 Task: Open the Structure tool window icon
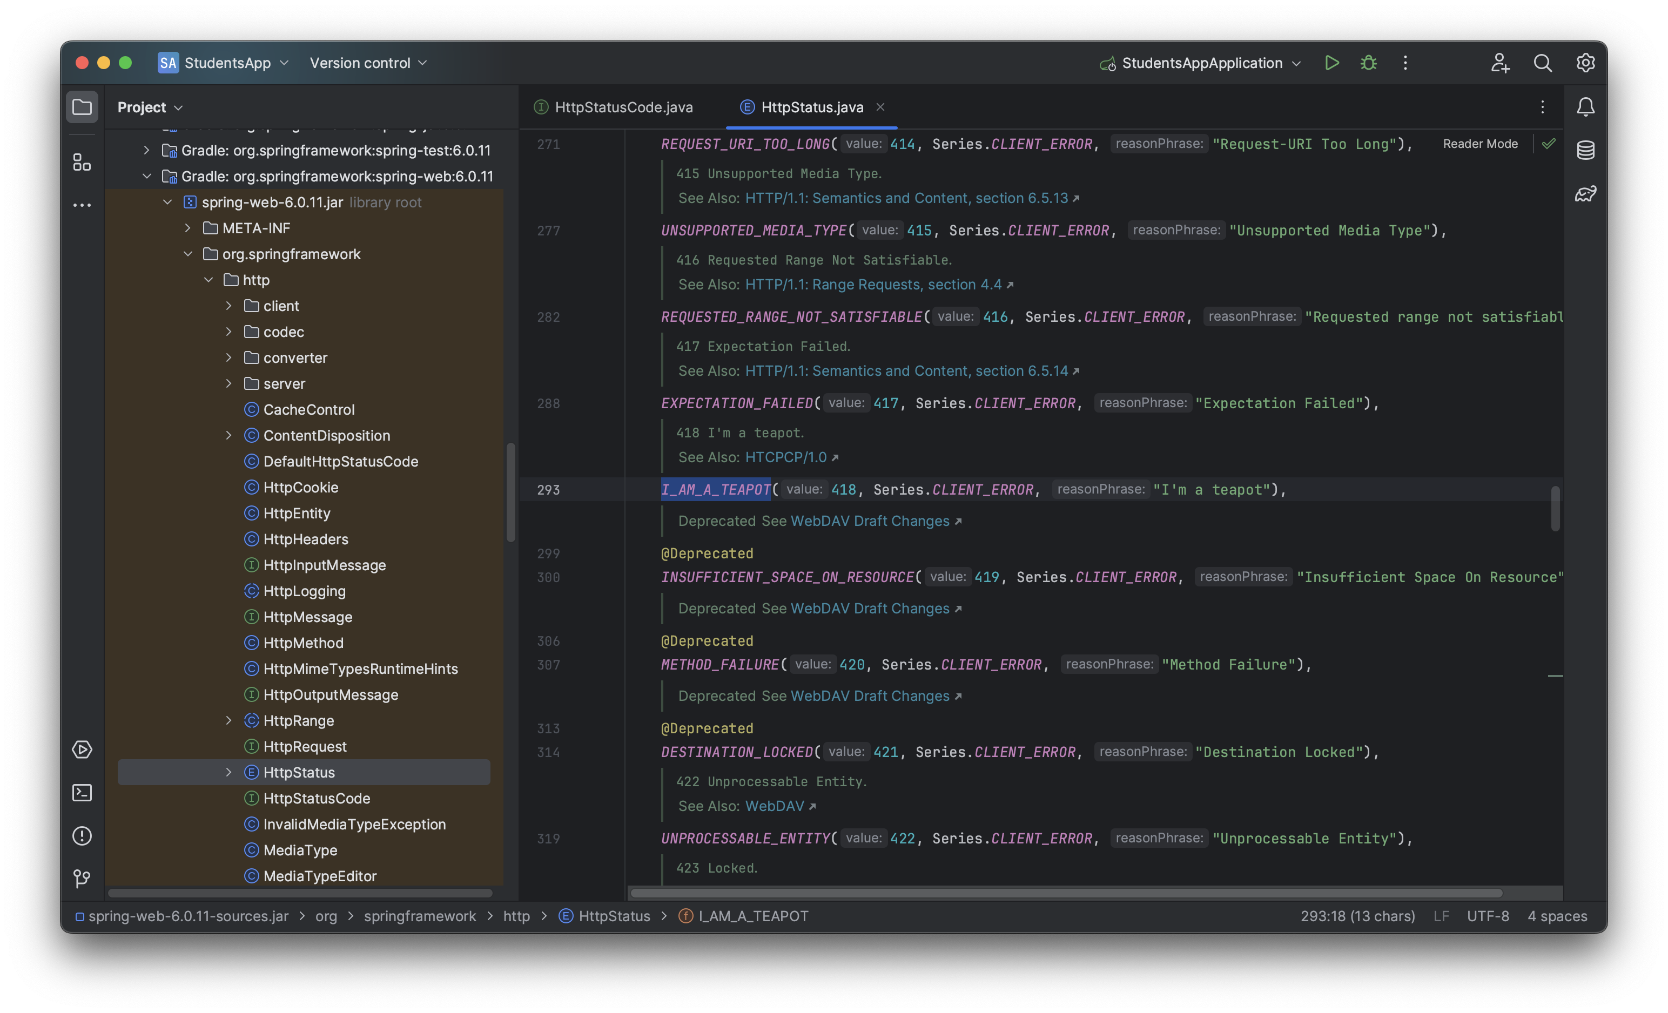click(82, 162)
